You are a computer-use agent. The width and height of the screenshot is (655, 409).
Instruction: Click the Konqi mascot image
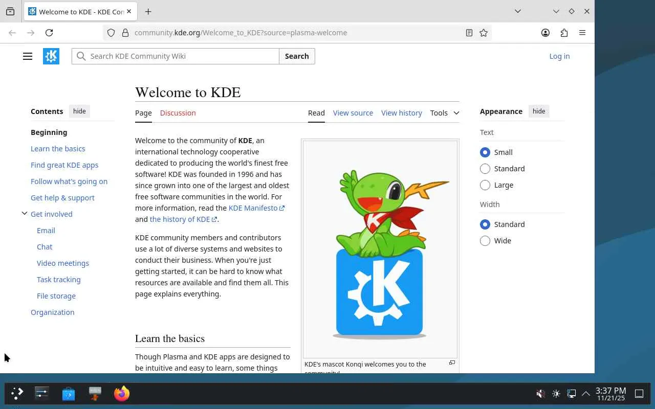coord(380,249)
